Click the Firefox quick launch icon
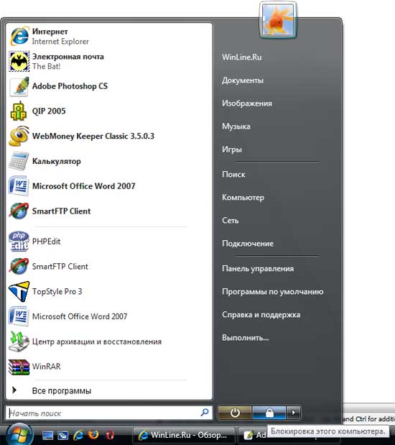The image size is (395, 445). point(93,434)
